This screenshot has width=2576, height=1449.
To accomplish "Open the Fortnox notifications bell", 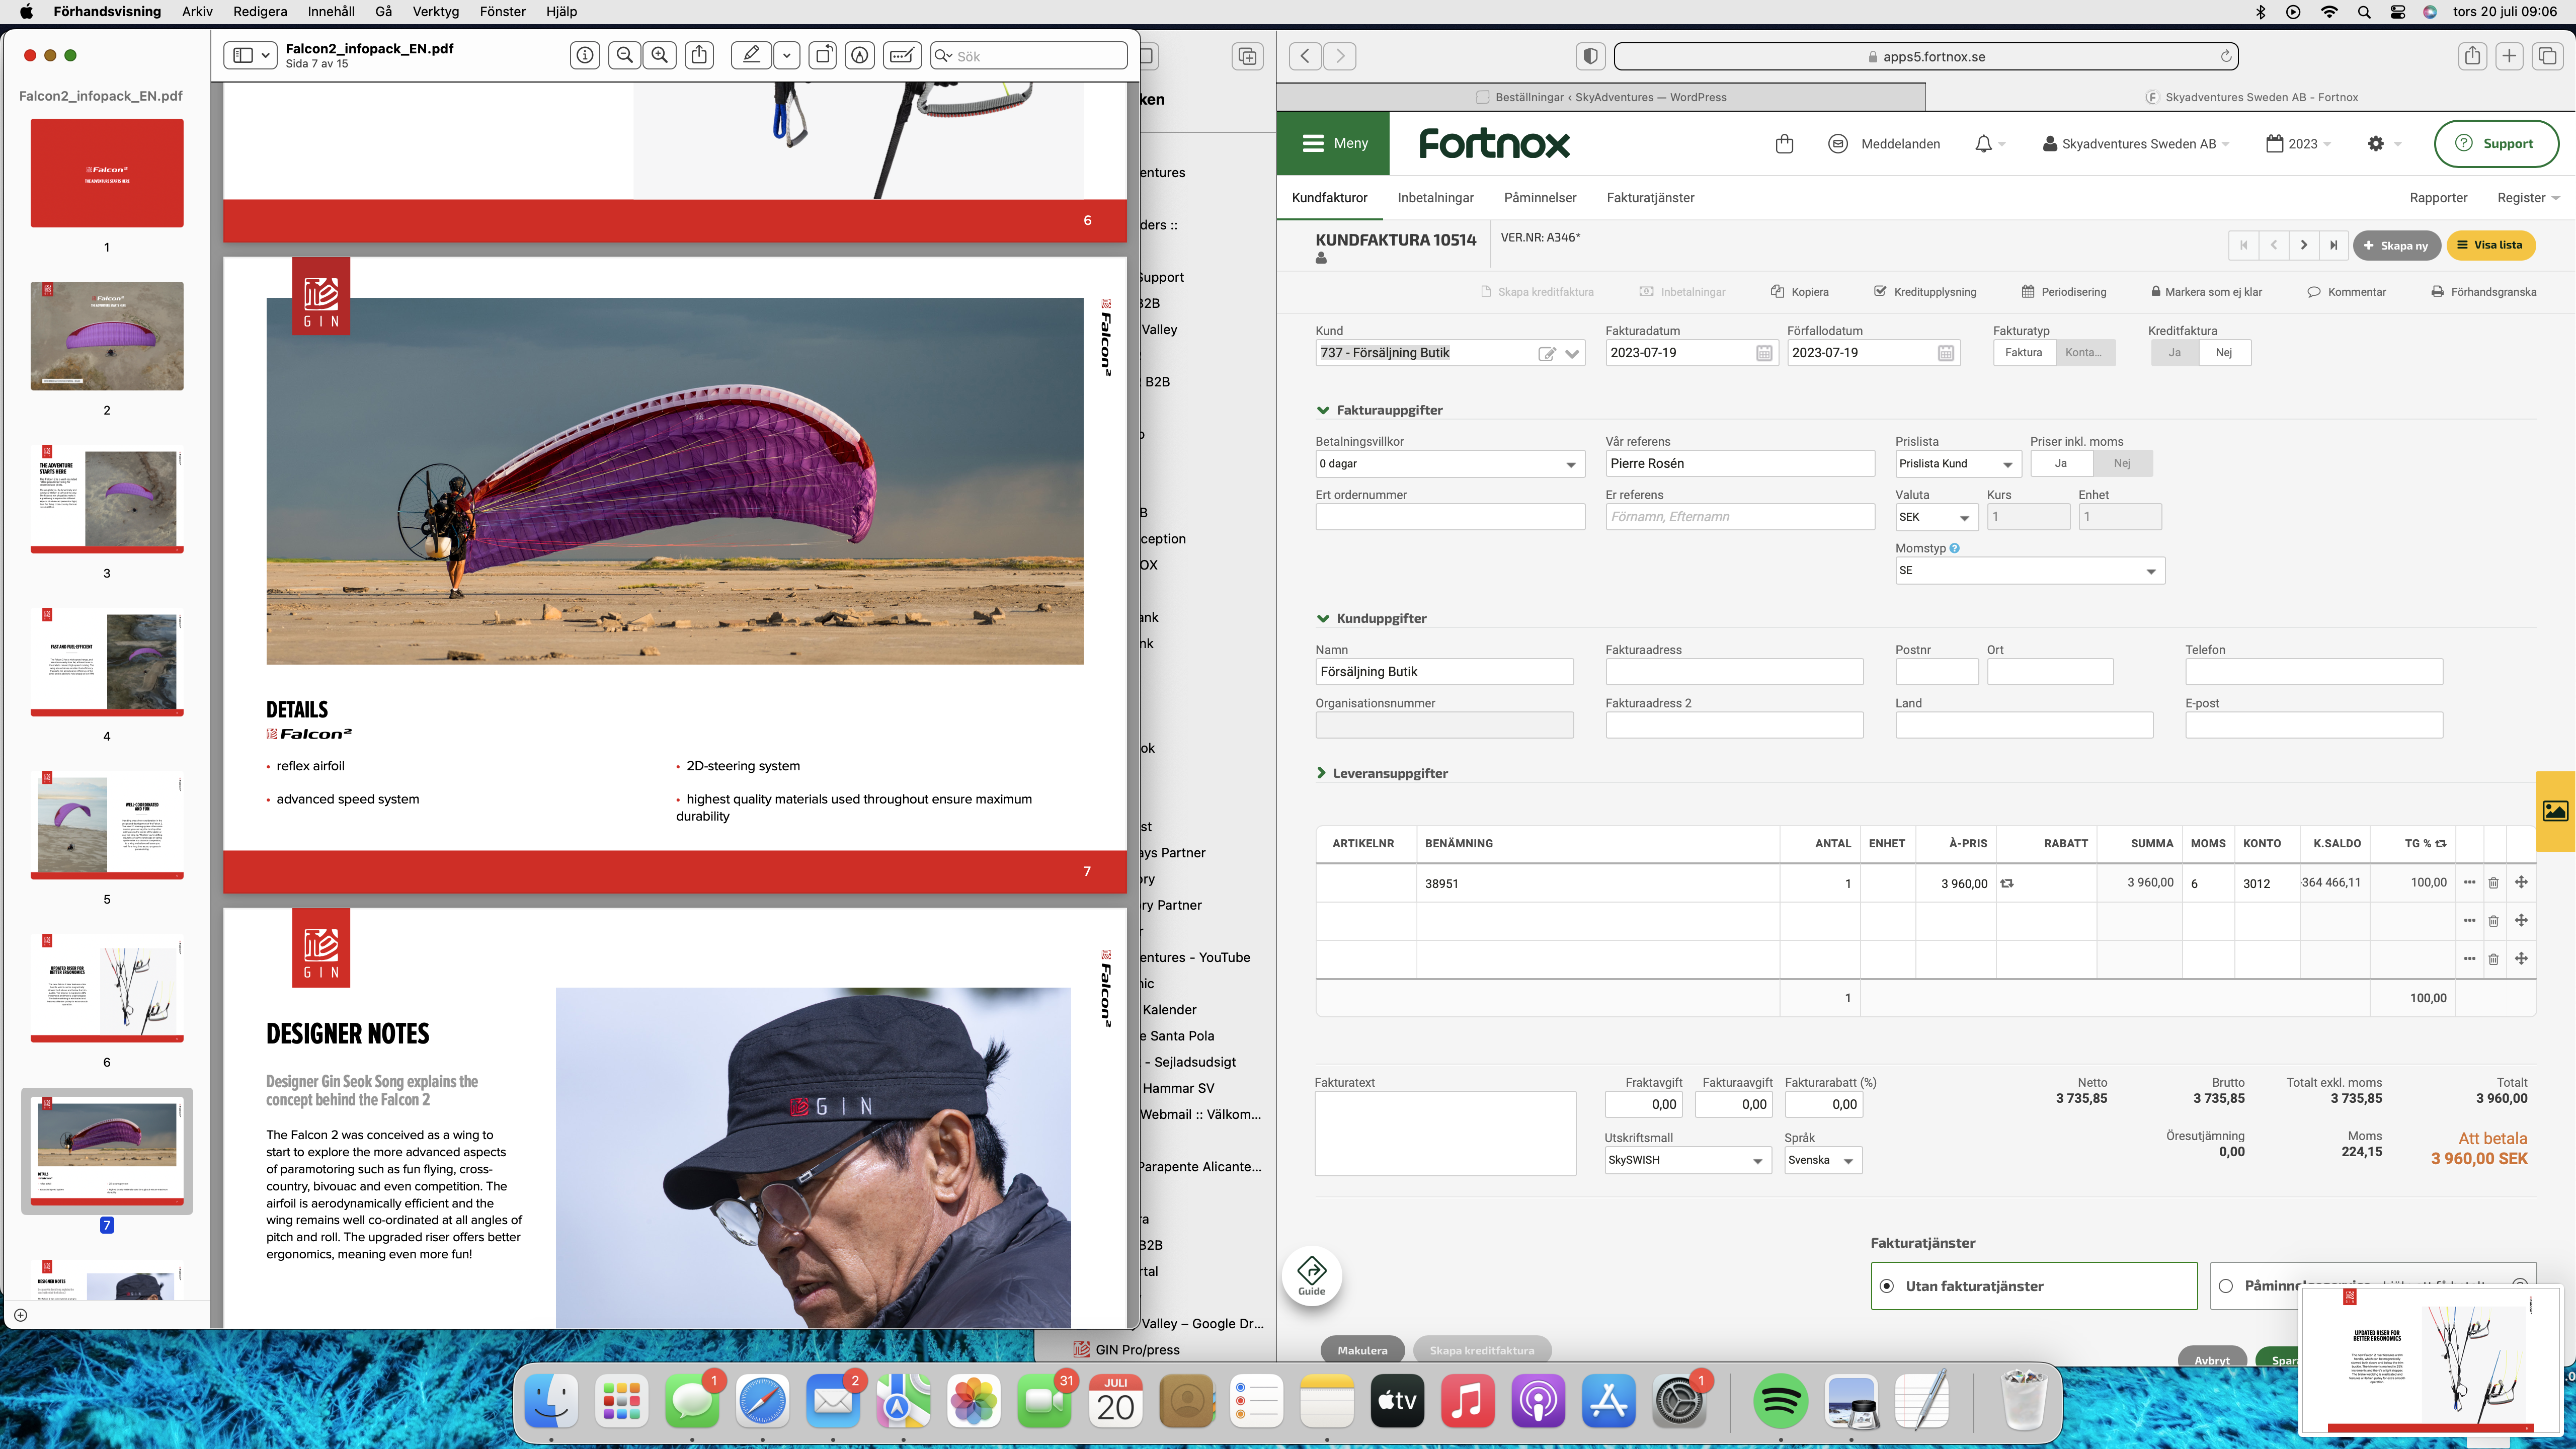I will point(1983,144).
